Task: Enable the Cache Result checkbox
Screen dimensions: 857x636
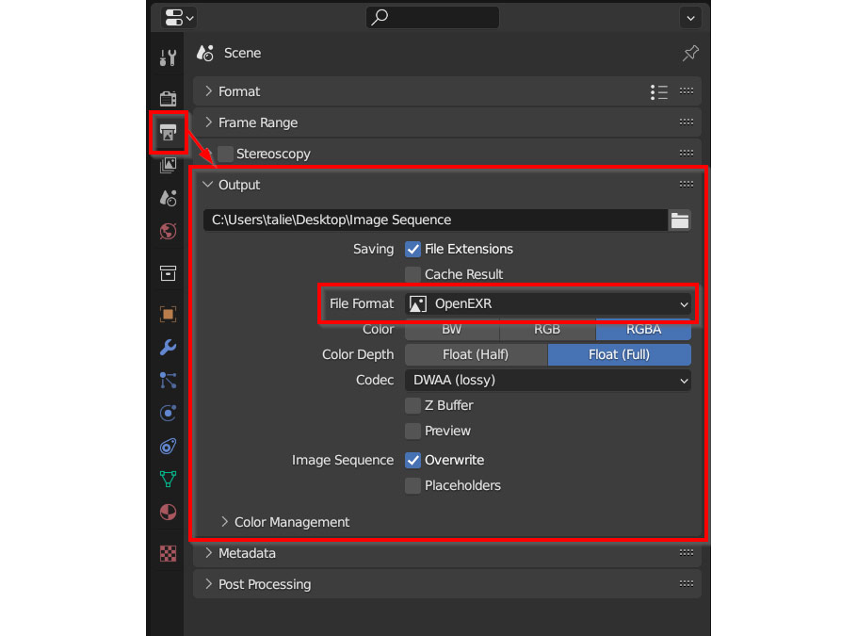Action: pos(412,275)
